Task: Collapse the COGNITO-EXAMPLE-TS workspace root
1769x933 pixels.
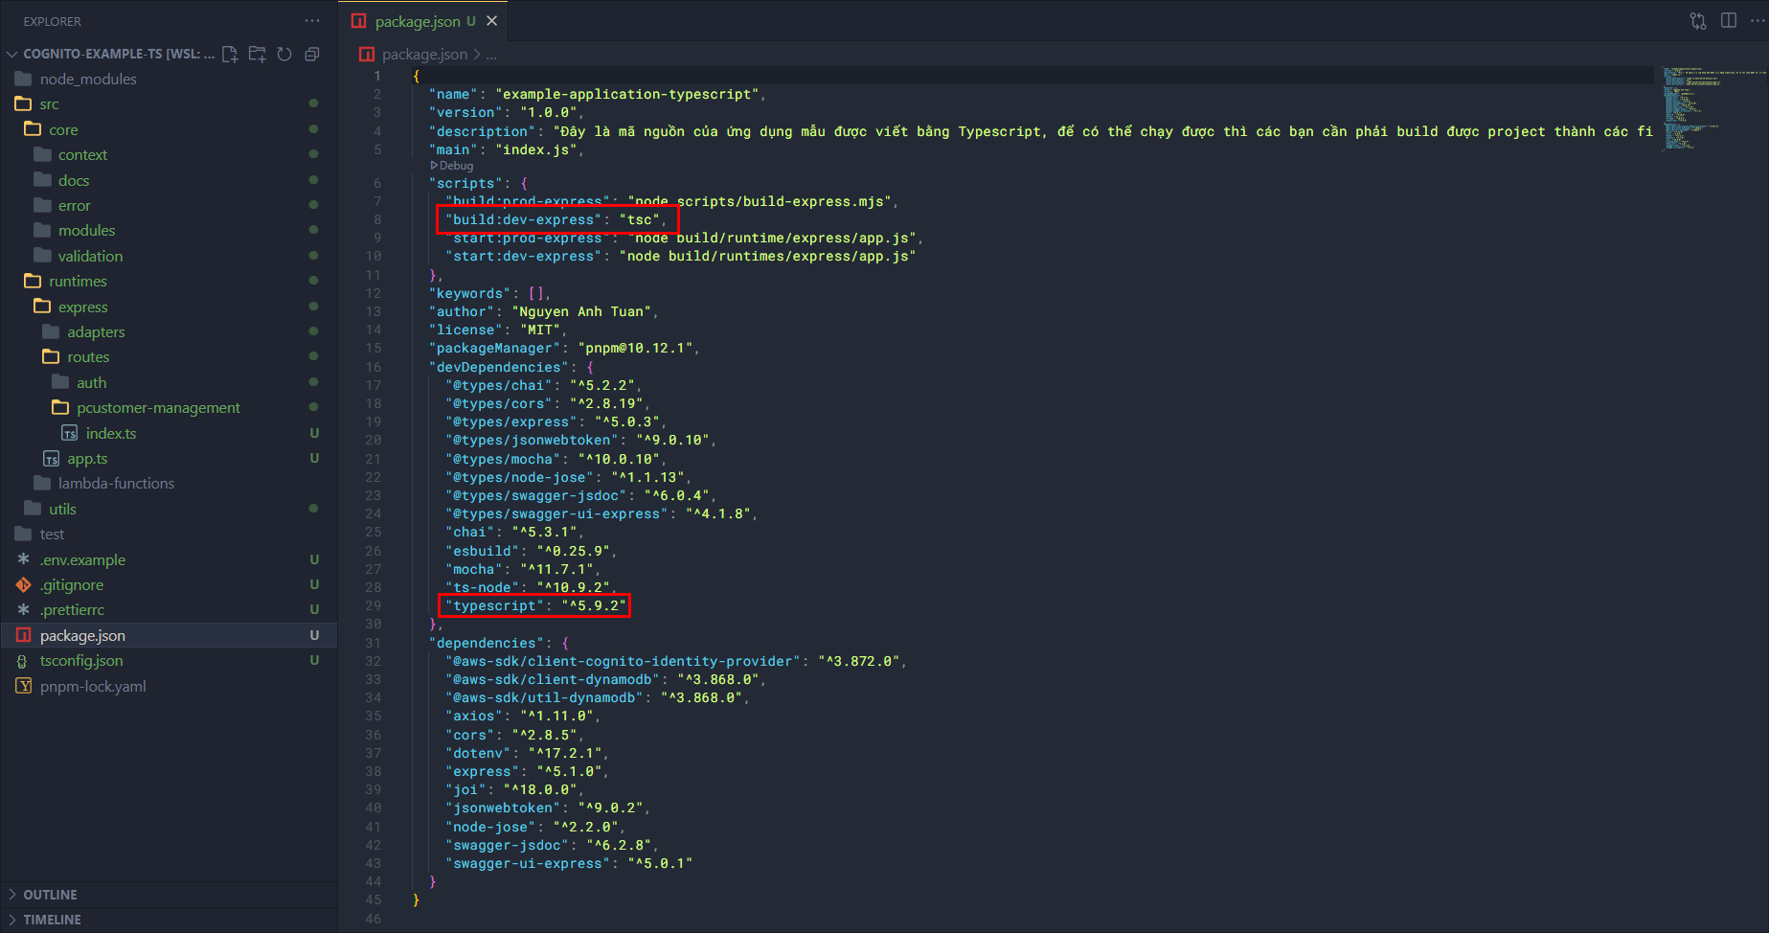Action: pyautogui.click(x=12, y=54)
